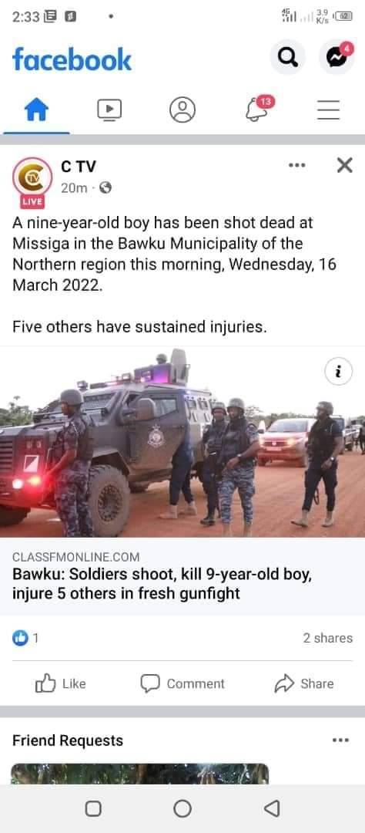Like the C TV post
365x833 pixels.
pos(60,683)
